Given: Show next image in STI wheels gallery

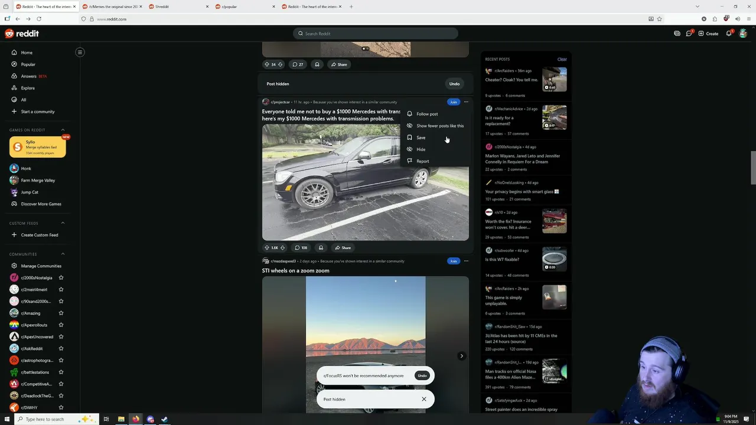Looking at the screenshot, I should 461,356.
